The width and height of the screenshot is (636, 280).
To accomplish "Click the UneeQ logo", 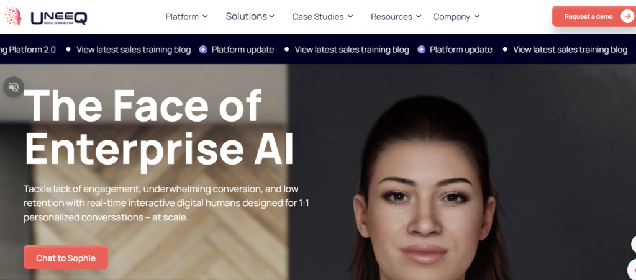I will pos(59,17).
